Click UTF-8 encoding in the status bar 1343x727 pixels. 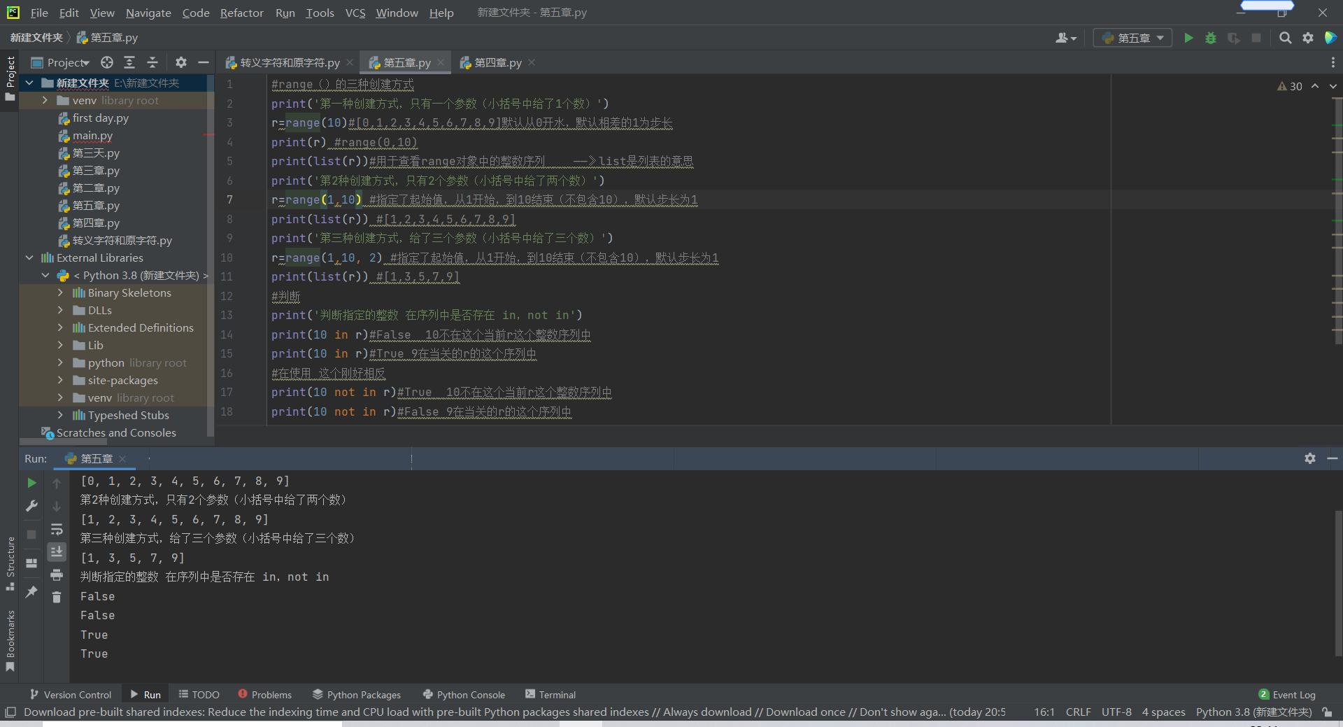click(x=1116, y=712)
